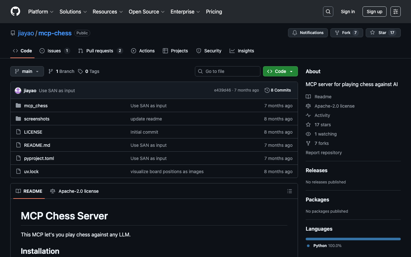Expand the main branch dropdown
Screen dimensions: 411x257
click(27, 71)
